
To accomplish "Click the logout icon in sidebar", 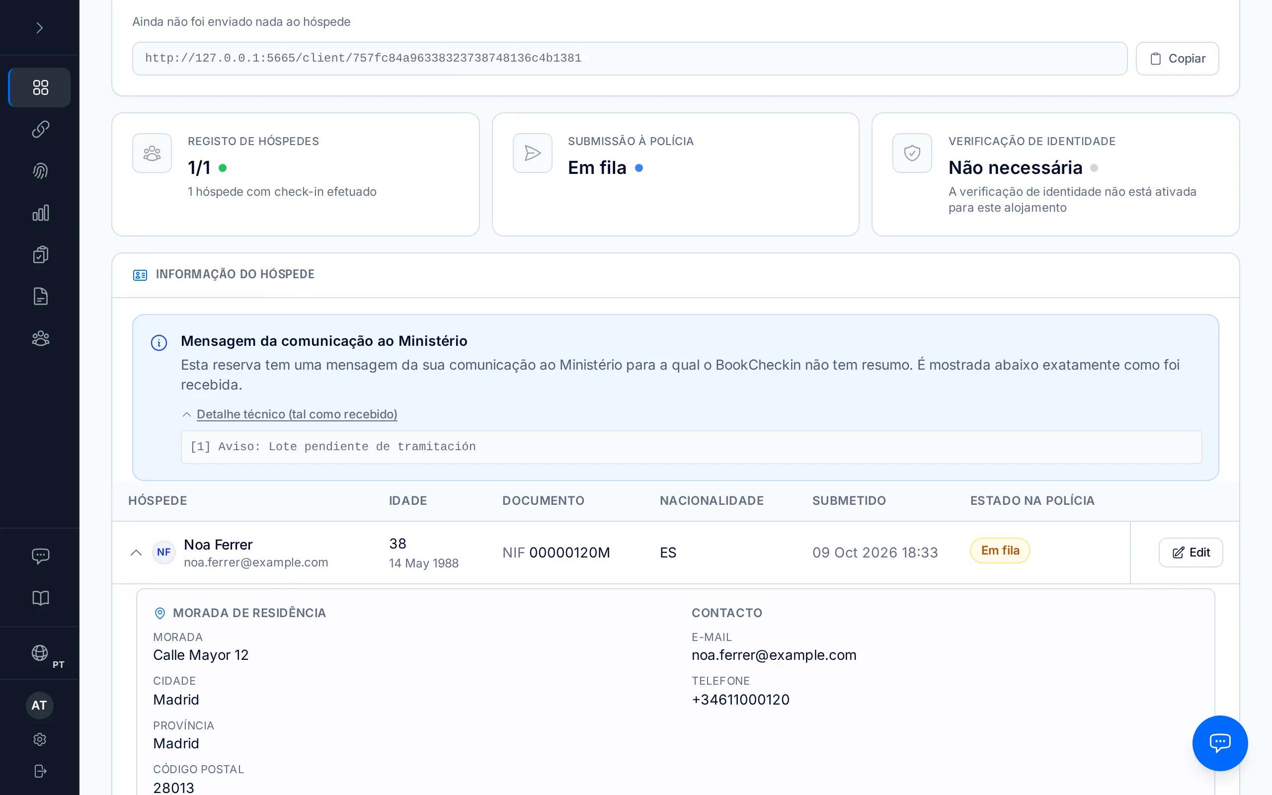I will [x=40, y=771].
